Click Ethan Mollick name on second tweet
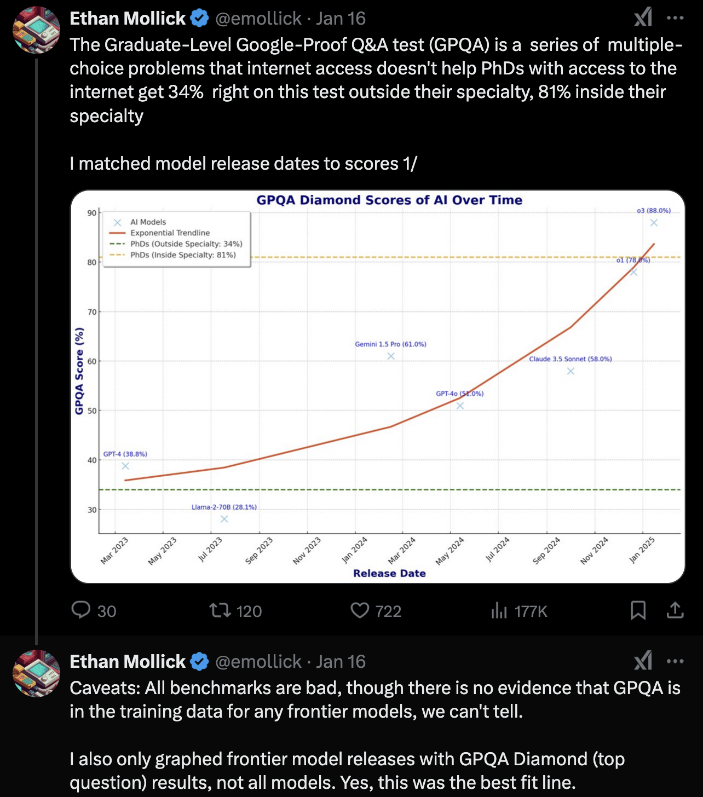 tap(128, 662)
